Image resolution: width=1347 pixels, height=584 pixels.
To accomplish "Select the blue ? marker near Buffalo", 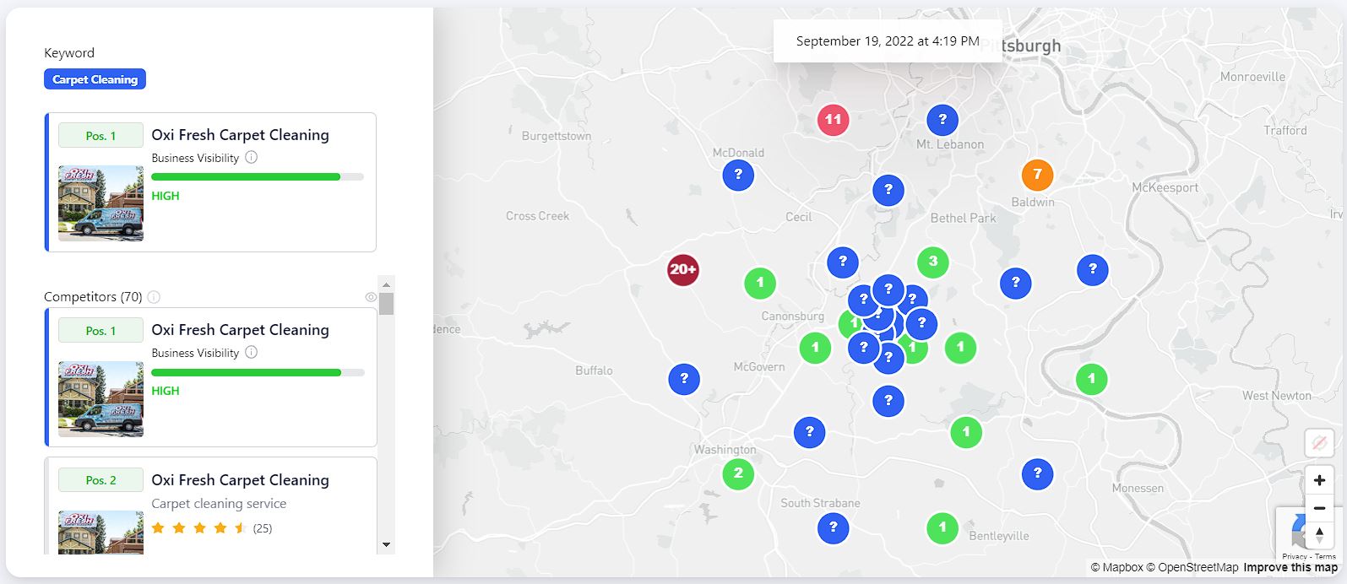I will [x=684, y=379].
